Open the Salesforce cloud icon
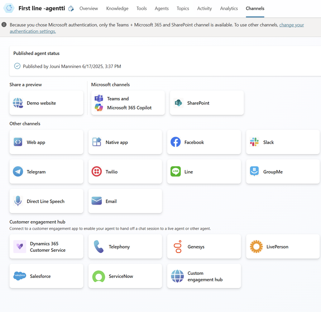Viewport: 321px width, 312px height. [x=20, y=276]
